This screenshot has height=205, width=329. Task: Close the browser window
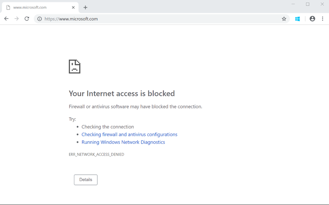coord(322,4)
